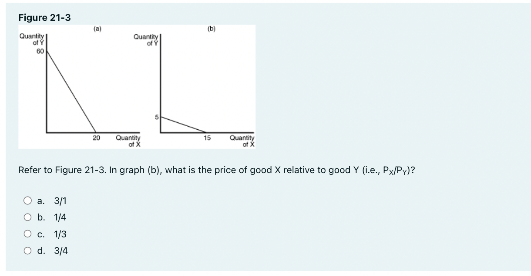Select radio button for answer d. 3/4
531x276 pixels.
click(27, 251)
